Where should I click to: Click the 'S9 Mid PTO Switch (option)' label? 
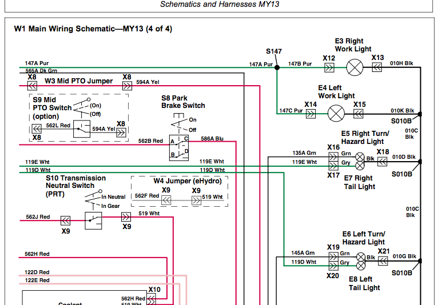point(52,108)
